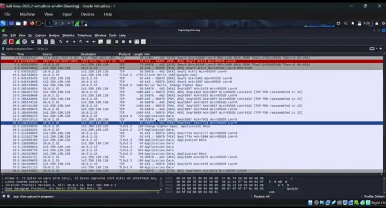Close this capture file toolbar icon
Viewport: 386px width, 208px height.
point(46,42)
